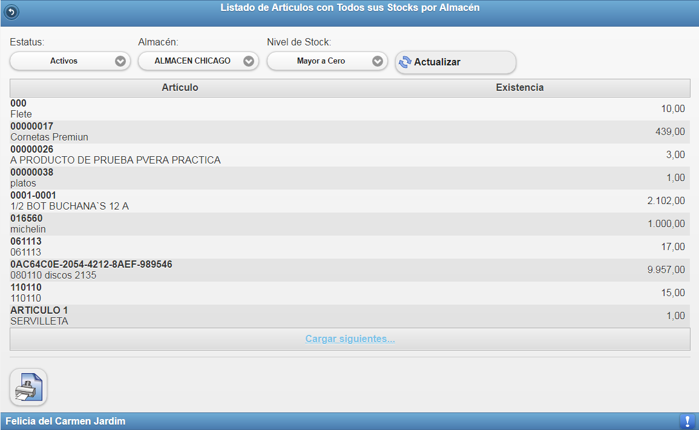Viewport: 699px width, 430px height.
Task: Click the stock value 10,00
Action: tap(673, 109)
